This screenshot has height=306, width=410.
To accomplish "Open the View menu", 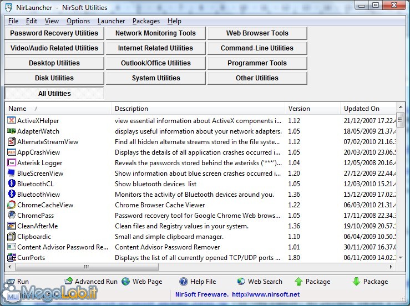I will click(x=52, y=21).
